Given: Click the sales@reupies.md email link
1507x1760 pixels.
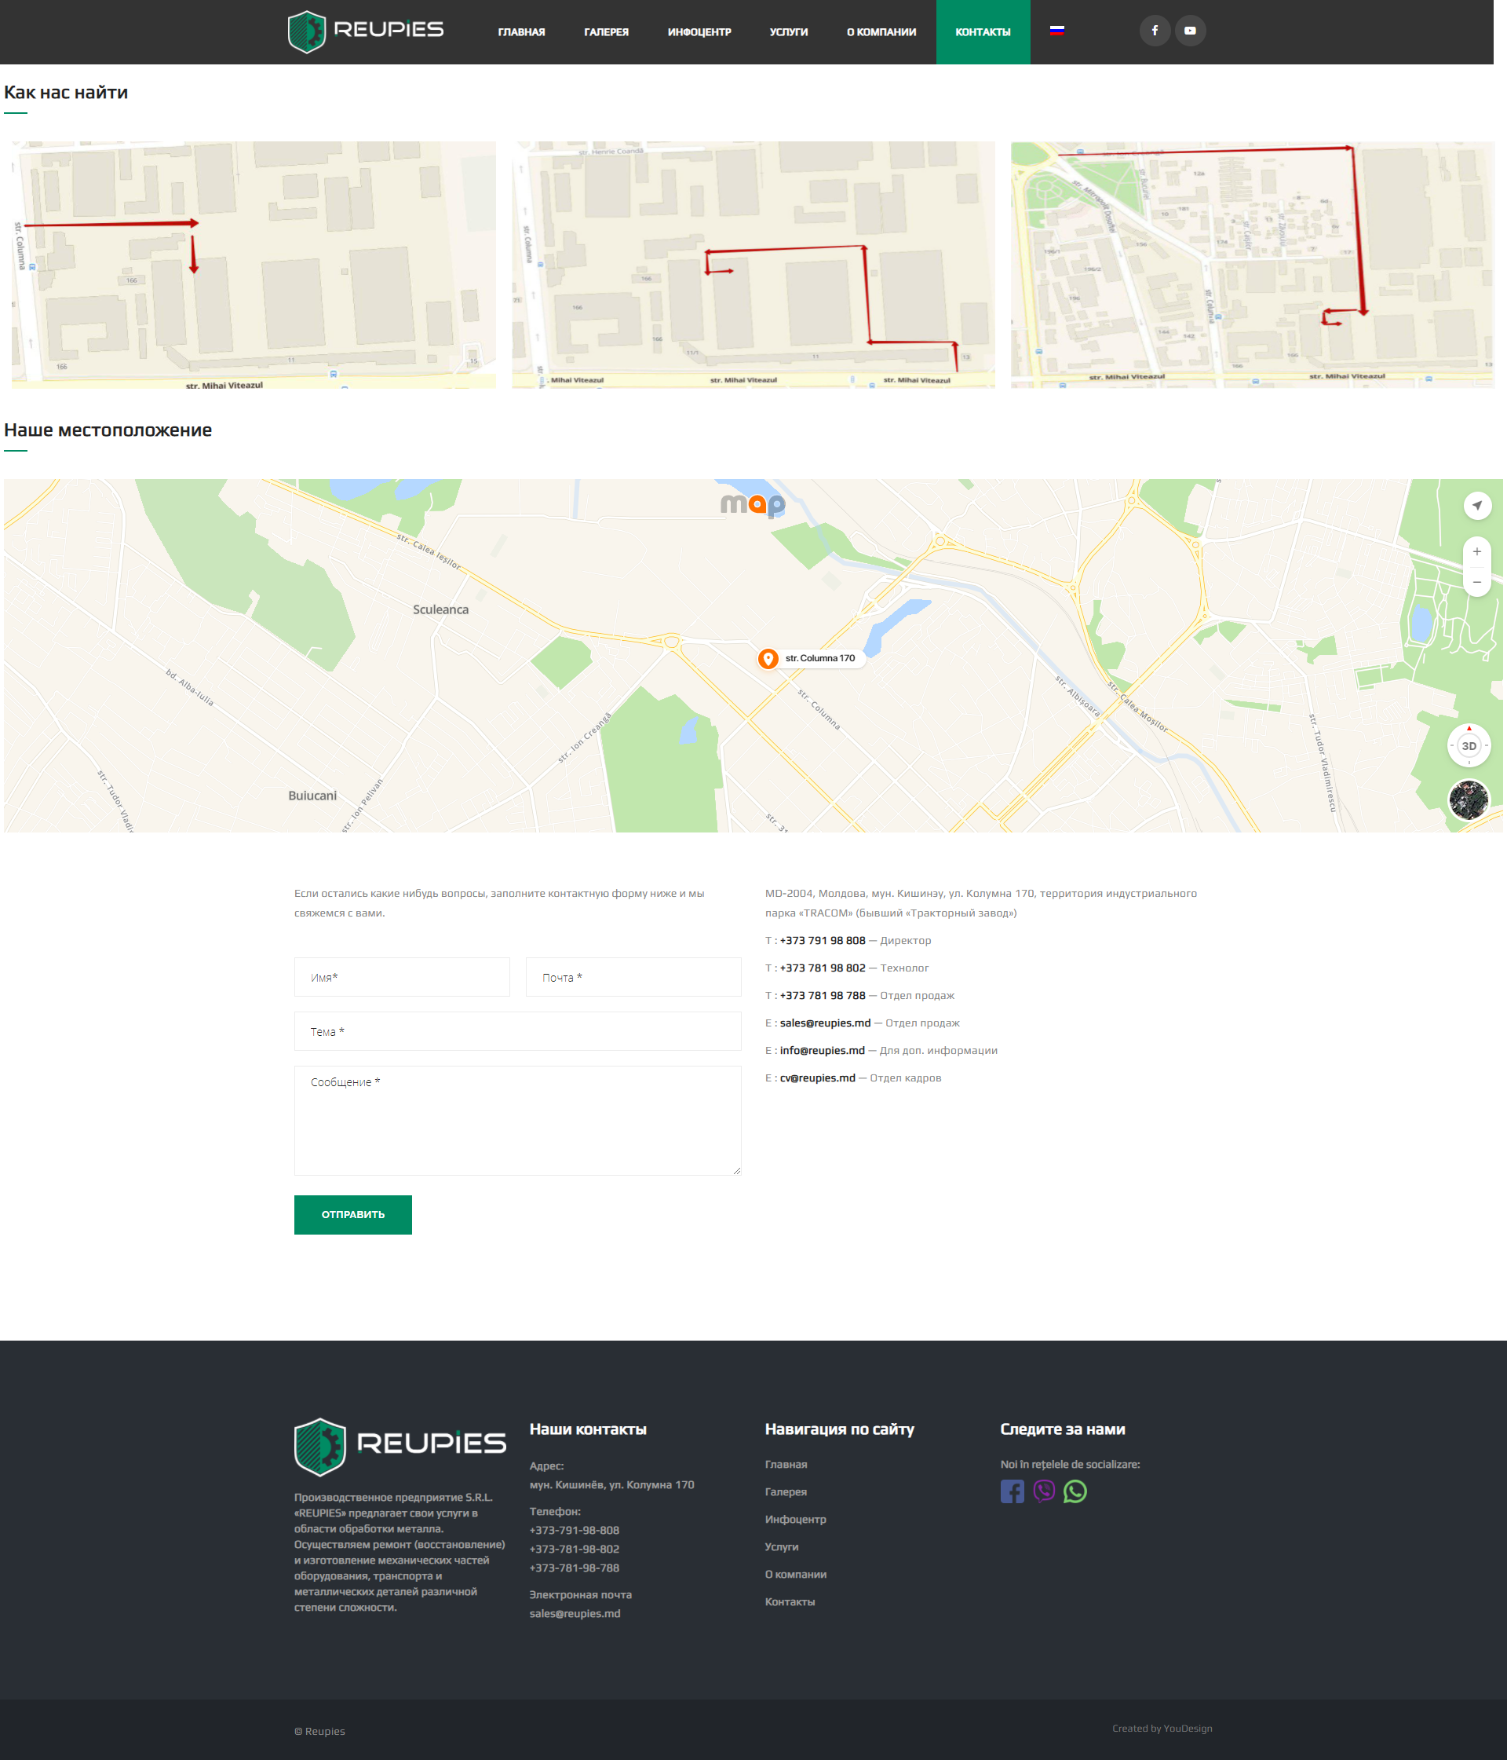Looking at the screenshot, I should 824,1023.
